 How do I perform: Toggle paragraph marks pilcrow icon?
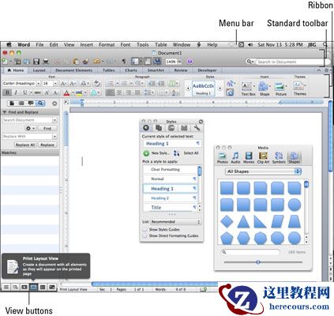click(x=123, y=62)
